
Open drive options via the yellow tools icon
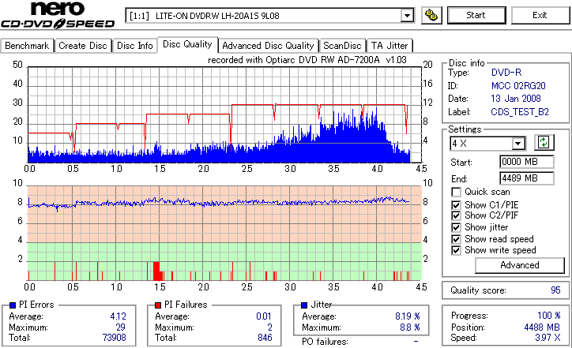click(x=431, y=15)
